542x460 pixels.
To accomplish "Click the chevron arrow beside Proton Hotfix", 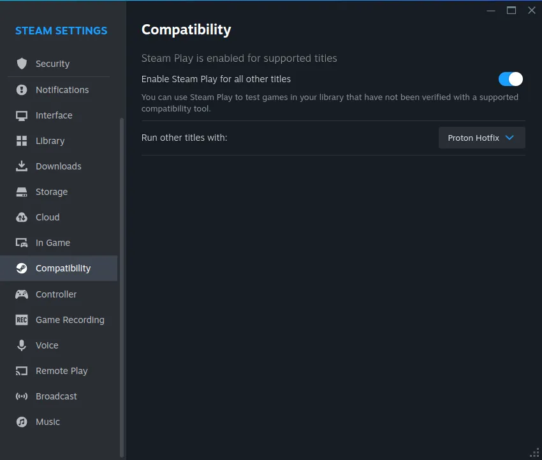I will pos(509,138).
